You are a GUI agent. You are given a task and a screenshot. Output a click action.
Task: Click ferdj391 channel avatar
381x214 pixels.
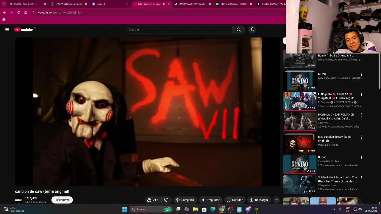click(x=19, y=200)
